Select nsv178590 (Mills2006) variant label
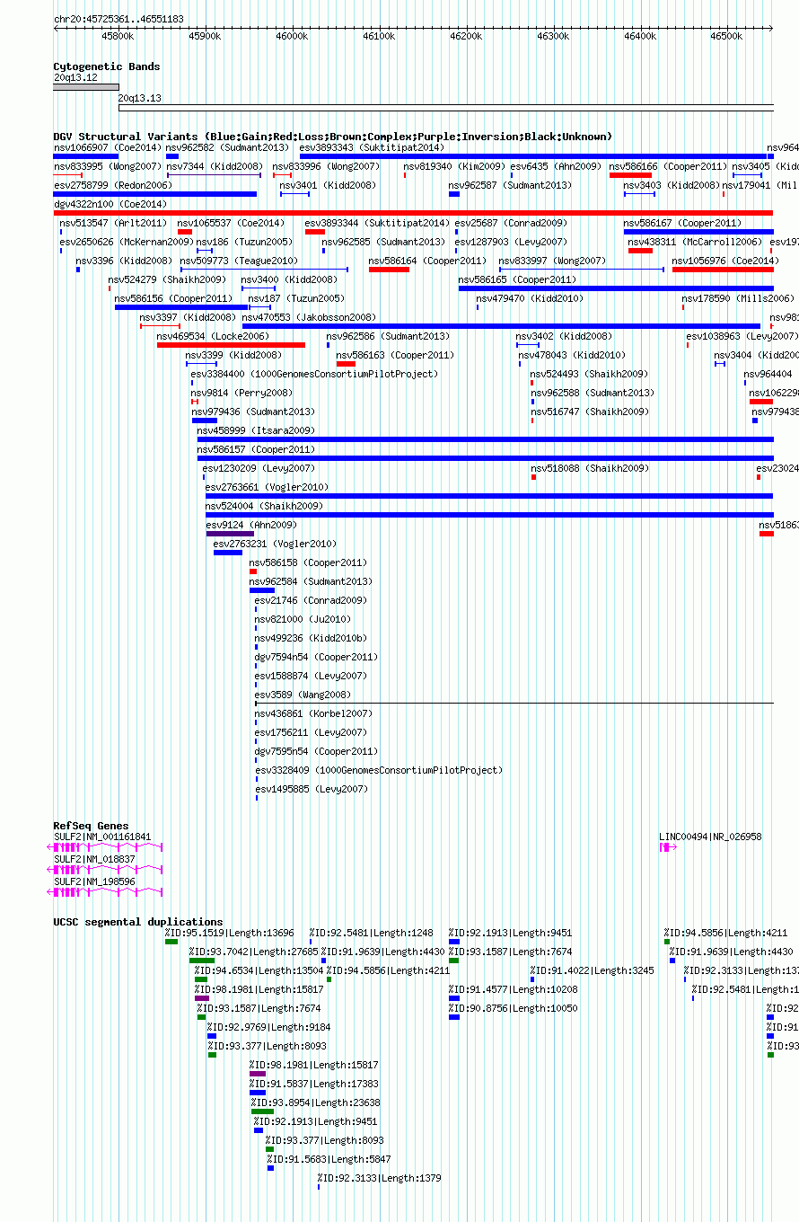The width and height of the screenshot is (799, 1222). (738, 298)
